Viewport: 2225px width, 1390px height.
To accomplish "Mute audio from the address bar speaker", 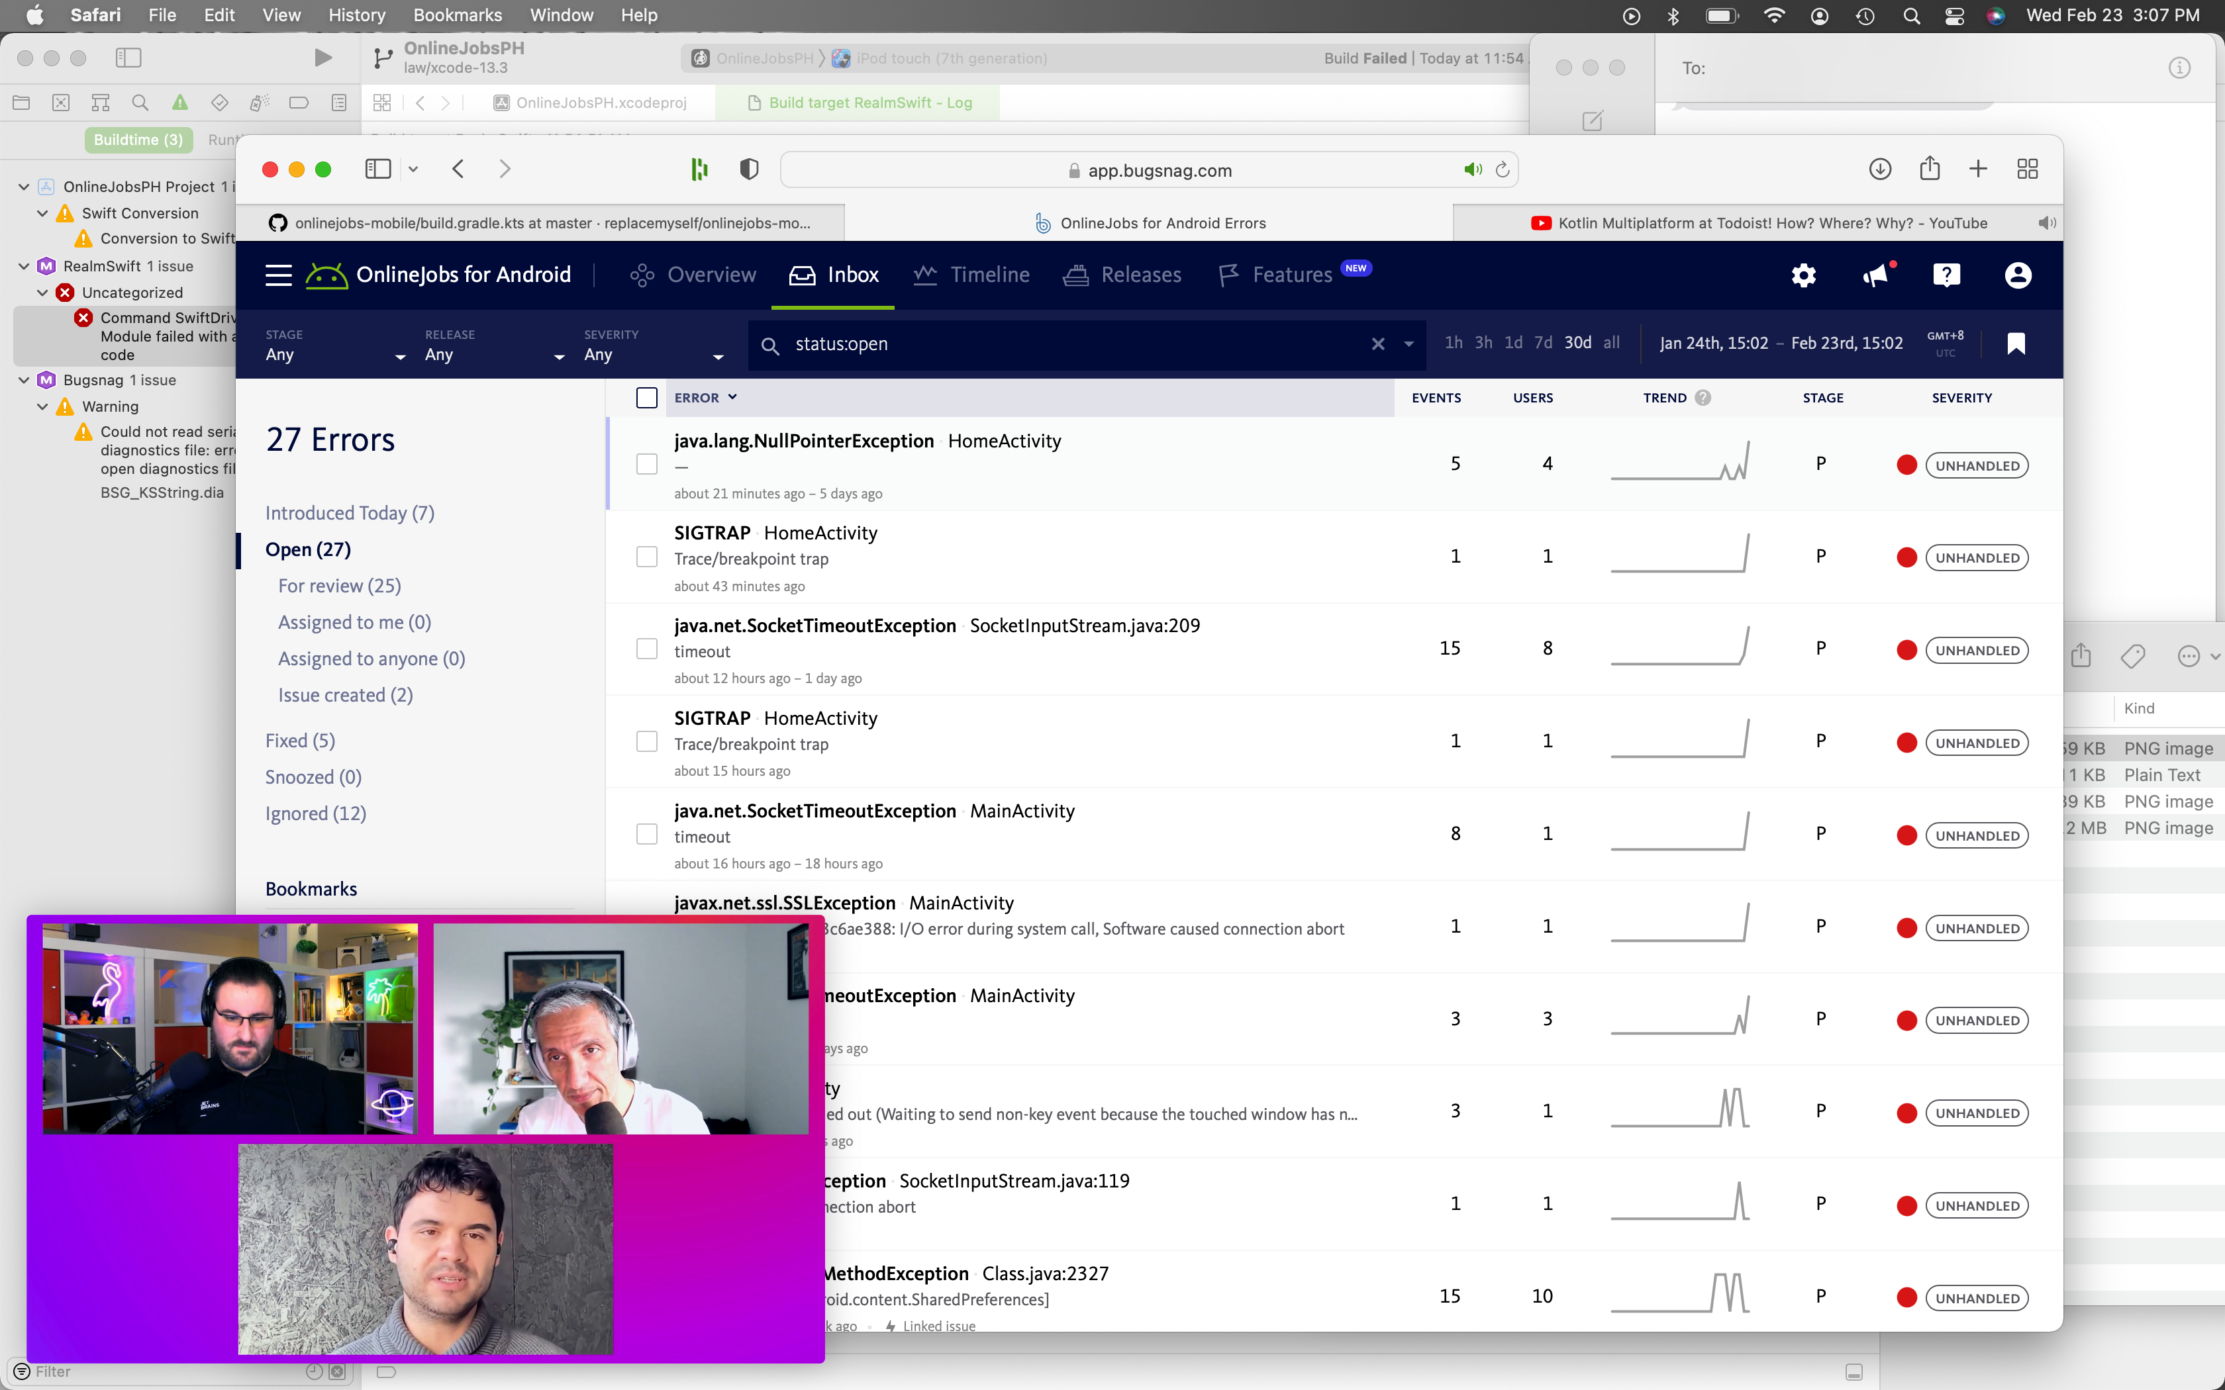I will [1473, 170].
